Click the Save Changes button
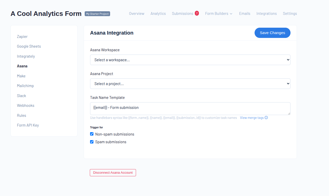 pyautogui.click(x=272, y=33)
